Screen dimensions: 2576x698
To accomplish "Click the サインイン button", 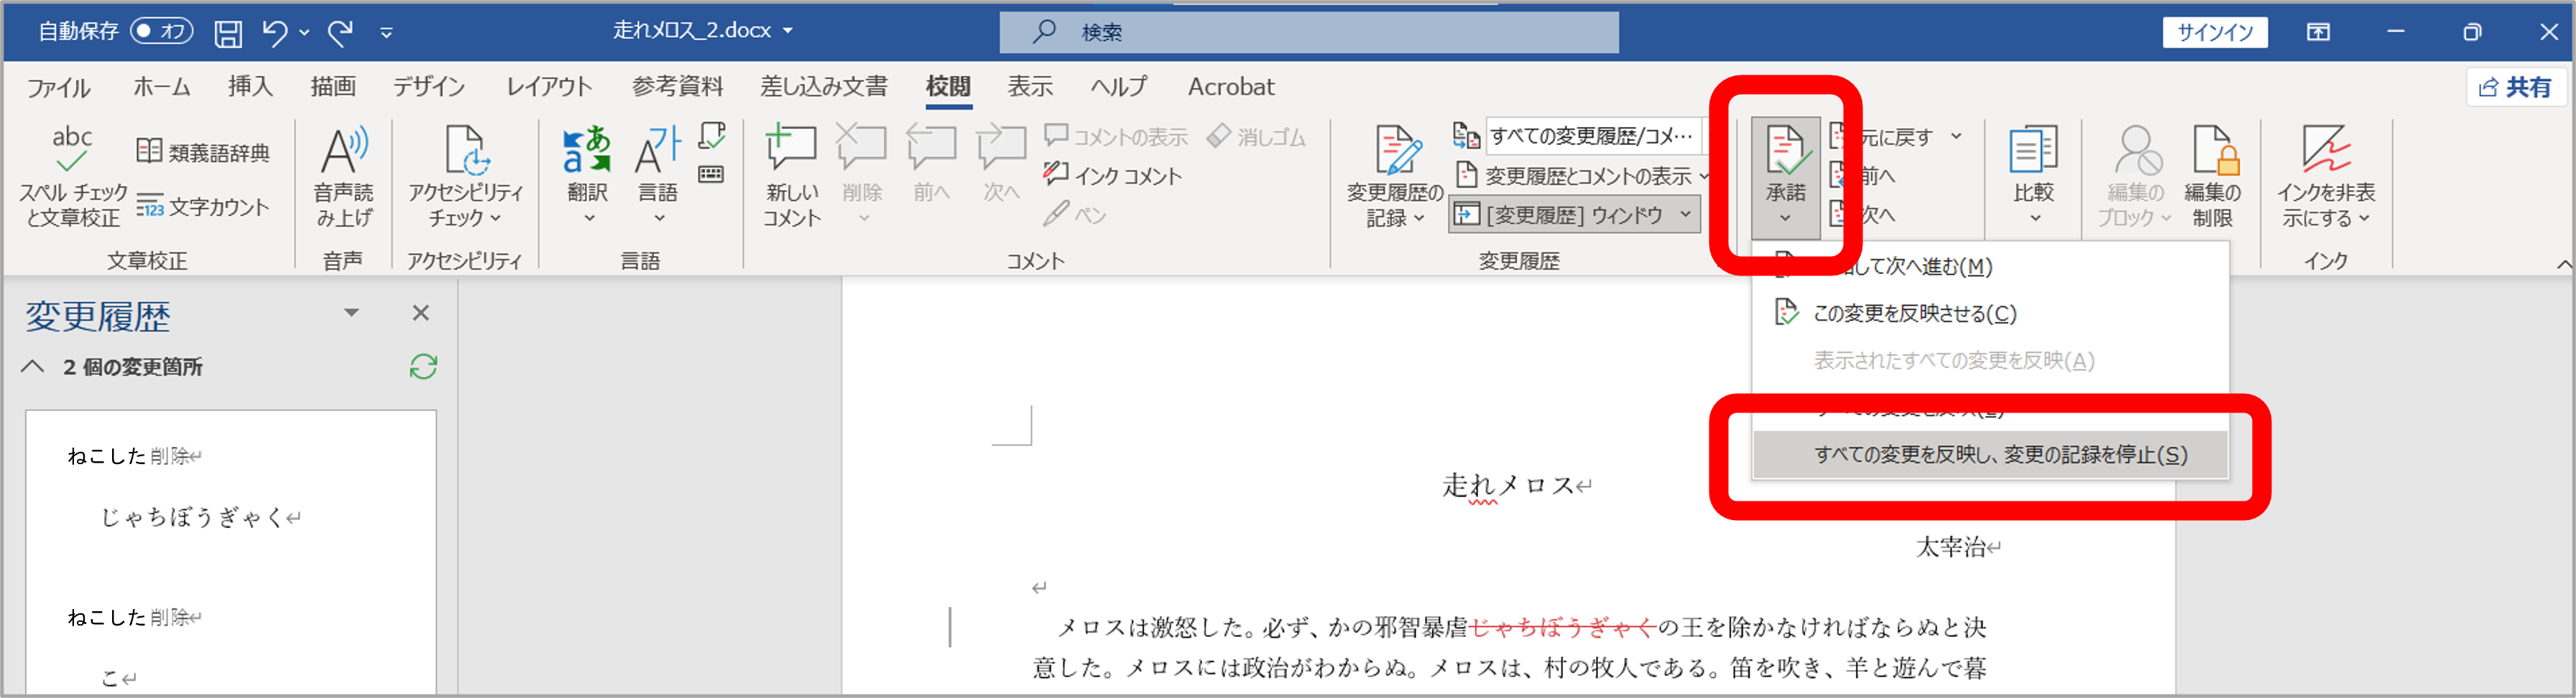I will (x=2215, y=32).
